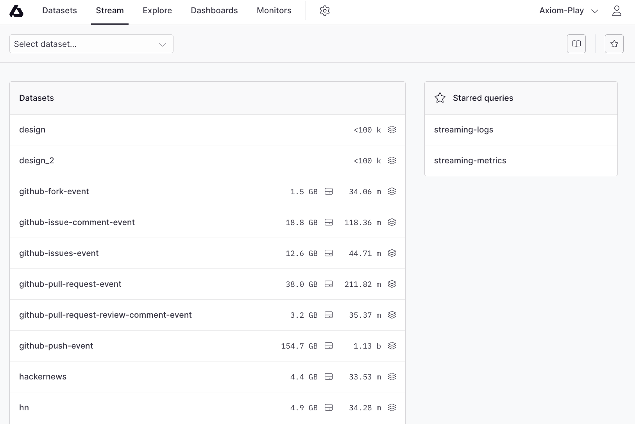
Task: Click the disk icon next to github-fork-event
Action: pyautogui.click(x=329, y=191)
